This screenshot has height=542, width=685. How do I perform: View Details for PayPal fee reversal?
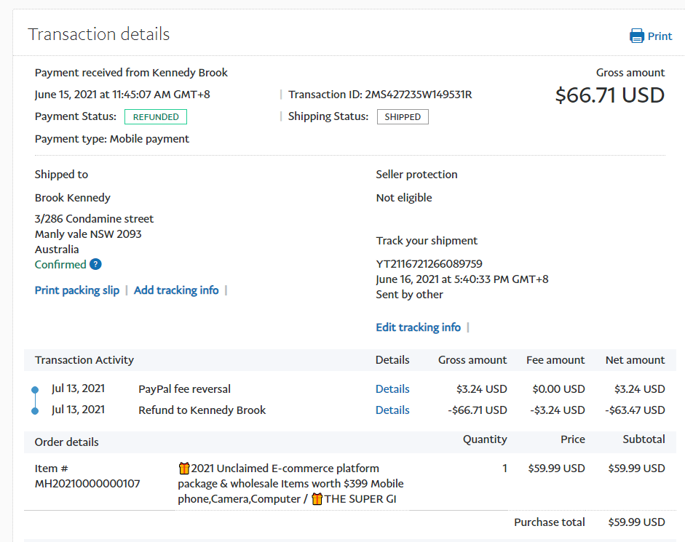(392, 389)
